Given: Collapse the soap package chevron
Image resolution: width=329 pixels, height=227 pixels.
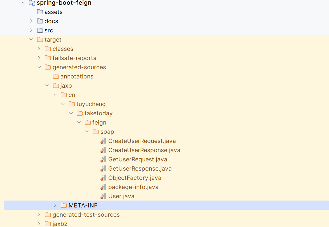Looking at the screenshot, I should (x=87, y=132).
